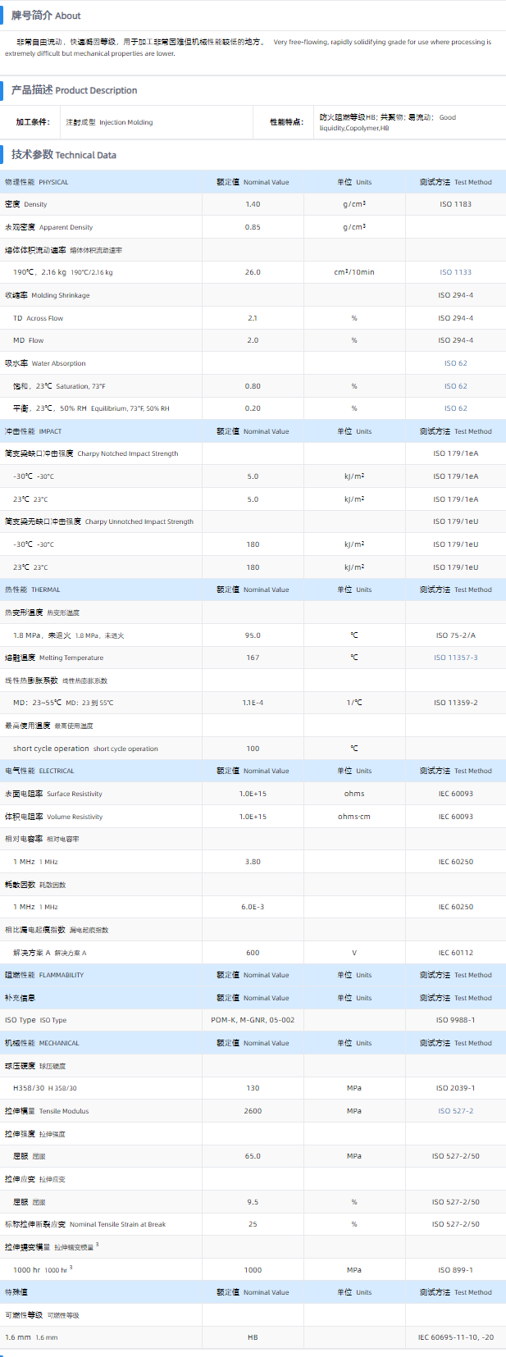Screen dimensions: 506x1357
Task: Click ISO 62 link in Saturation 73°F row
Action: coord(455,386)
